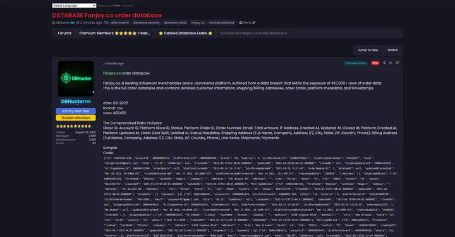Screen dimensions: 455x237
Task: Click the '2 minutes ago' timestamp under the title
Action: (x=91, y=23)
